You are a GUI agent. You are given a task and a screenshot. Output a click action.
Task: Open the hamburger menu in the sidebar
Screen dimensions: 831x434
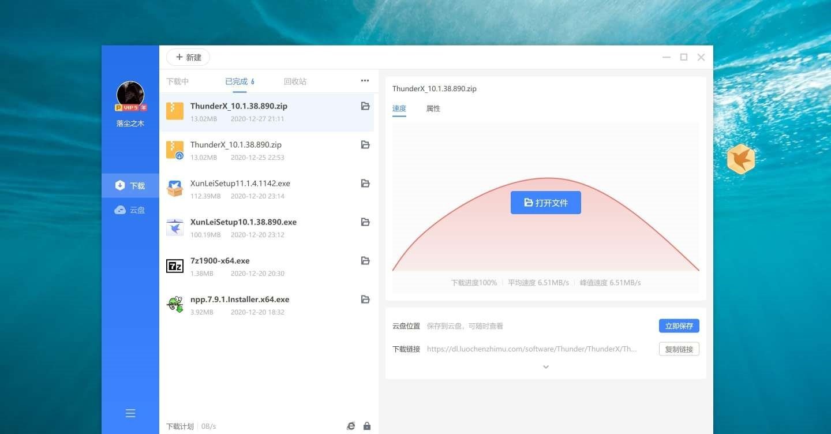click(x=130, y=413)
